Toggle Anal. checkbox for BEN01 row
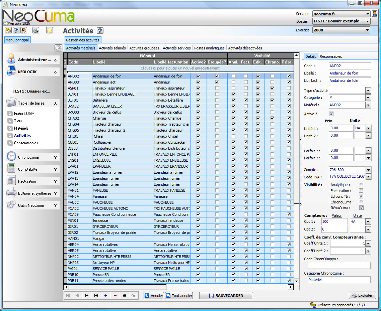This screenshot has width=381, height=311. click(233, 94)
